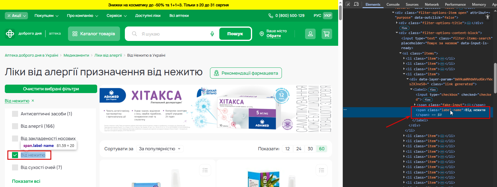Open the 'За популярністю' sort dropdown
This screenshot has width=497, height=187.
click(160, 149)
